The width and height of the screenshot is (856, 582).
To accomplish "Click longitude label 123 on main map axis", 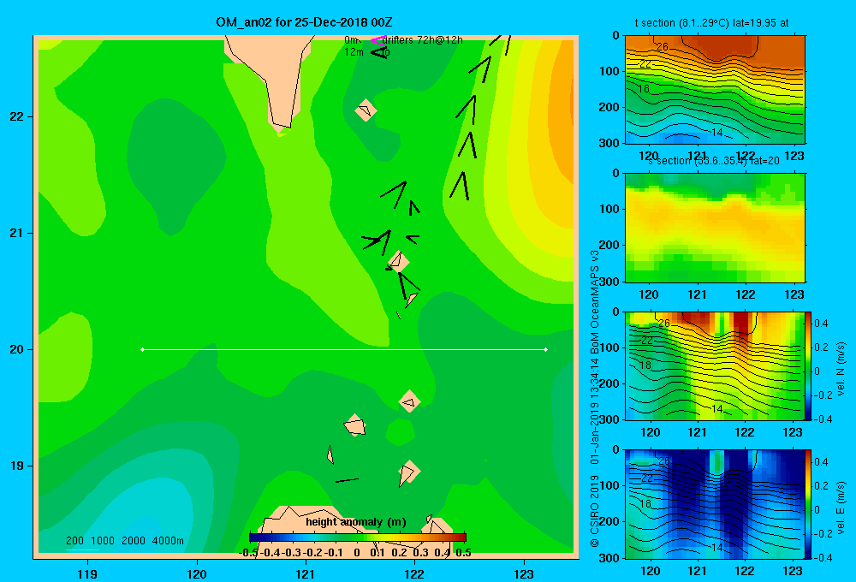I will 524,573.
